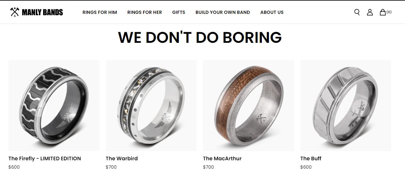Open the user account icon
The height and width of the screenshot is (177, 405).
coord(370,12)
